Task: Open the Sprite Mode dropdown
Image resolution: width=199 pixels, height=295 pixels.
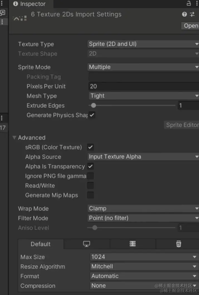Action: (x=143, y=67)
